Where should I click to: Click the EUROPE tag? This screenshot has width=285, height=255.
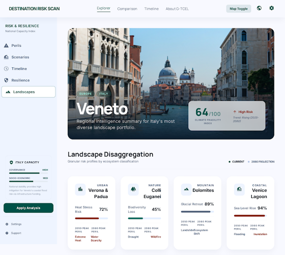pos(85,94)
